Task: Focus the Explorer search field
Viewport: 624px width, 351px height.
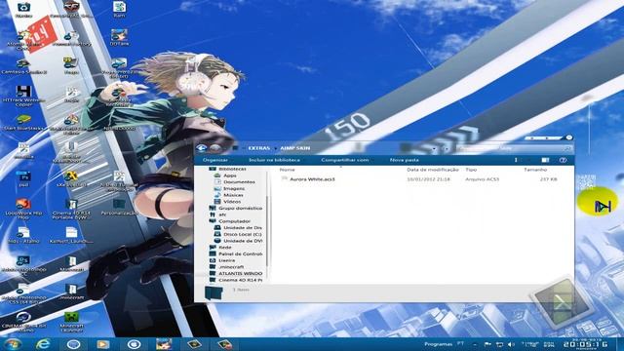Action: coord(514,148)
